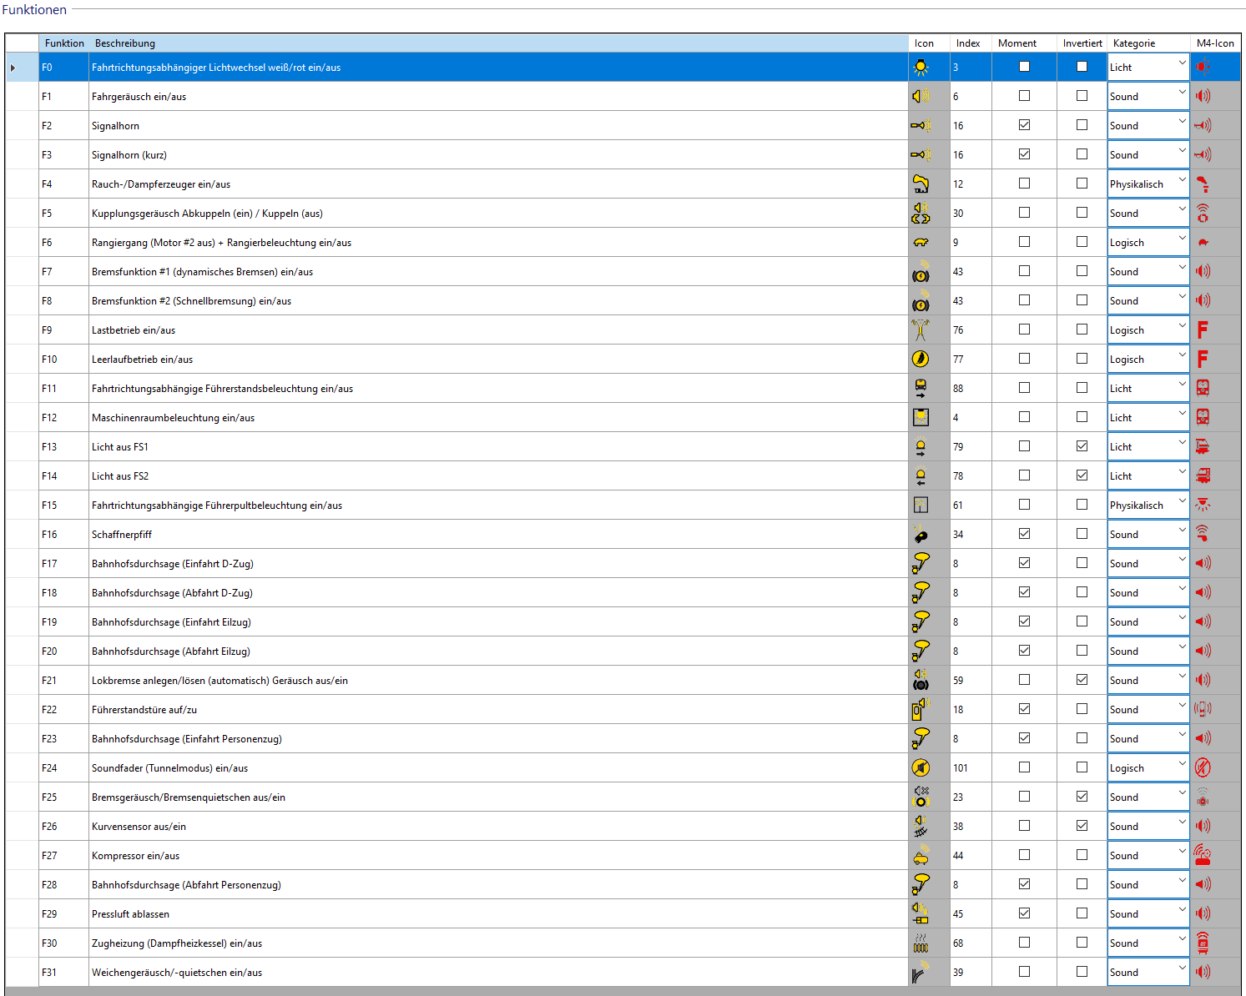Click the smoke generator icon in row F4

point(921,184)
